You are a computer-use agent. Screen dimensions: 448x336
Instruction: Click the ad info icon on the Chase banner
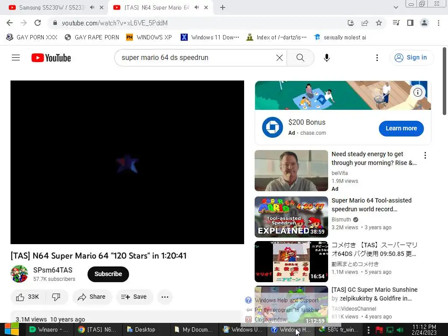418,92
